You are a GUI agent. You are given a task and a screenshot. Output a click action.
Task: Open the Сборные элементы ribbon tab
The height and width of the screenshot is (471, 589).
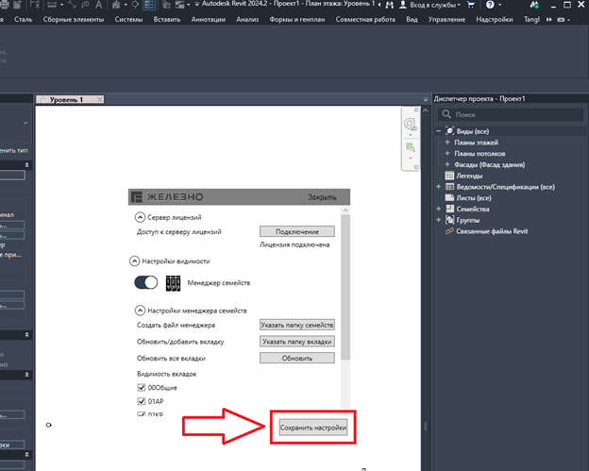pos(74,19)
